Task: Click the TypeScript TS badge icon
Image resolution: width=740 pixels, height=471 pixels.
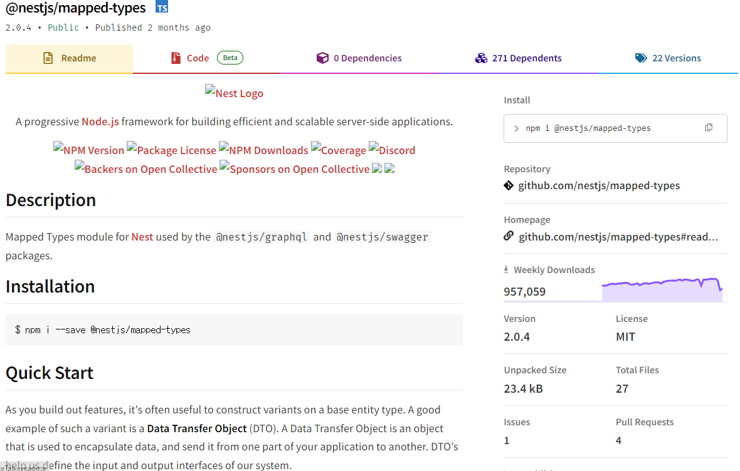Action: tap(162, 7)
